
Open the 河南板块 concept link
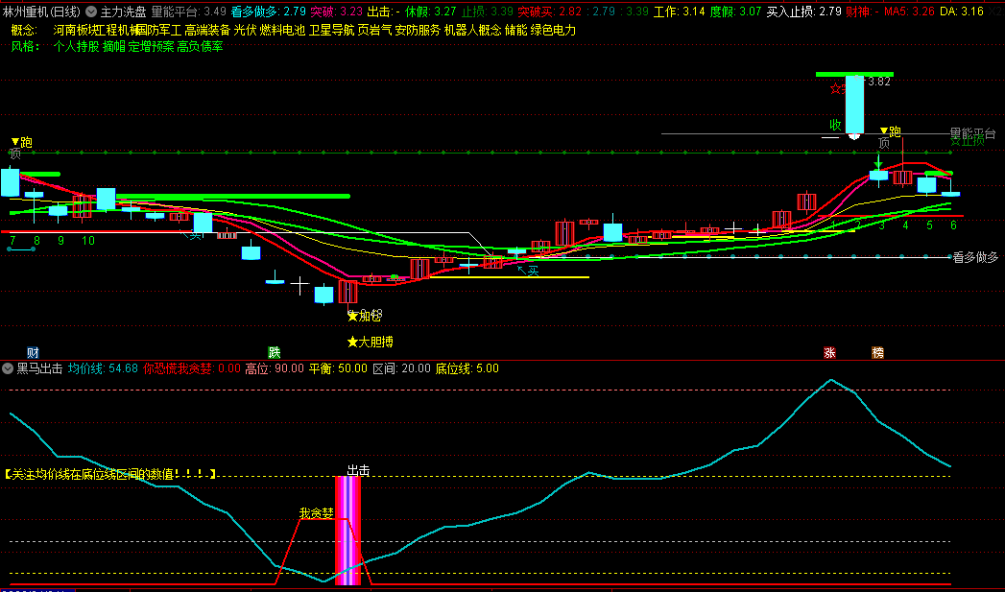pyautogui.click(x=76, y=30)
